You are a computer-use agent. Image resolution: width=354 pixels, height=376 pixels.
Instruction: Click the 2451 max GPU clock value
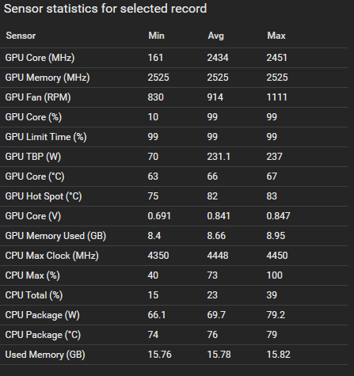pos(276,58)
